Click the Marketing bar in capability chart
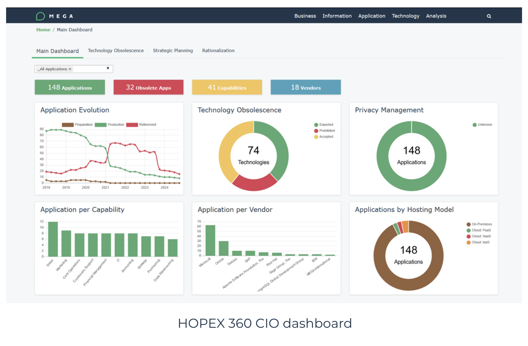 pyautogui.click(x=66, y=244)
